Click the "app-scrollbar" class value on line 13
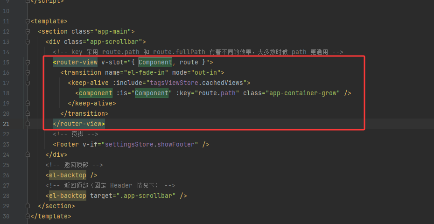This screenshot has height=224, width=434. [115, 42]
